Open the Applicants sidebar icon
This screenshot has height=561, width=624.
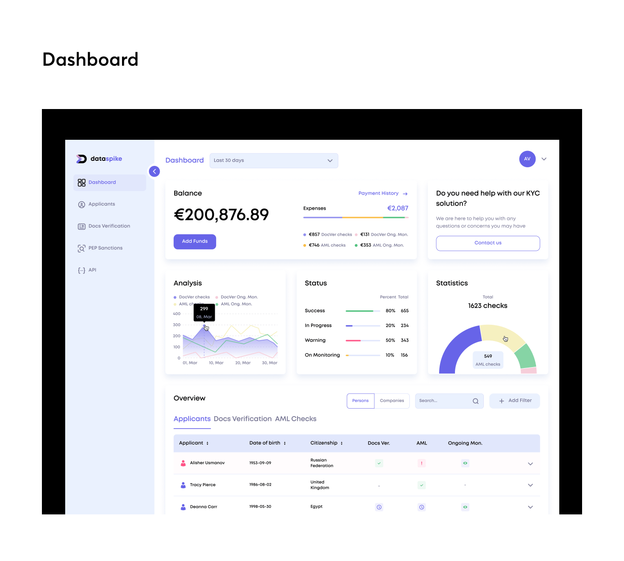tap(81, 205)
